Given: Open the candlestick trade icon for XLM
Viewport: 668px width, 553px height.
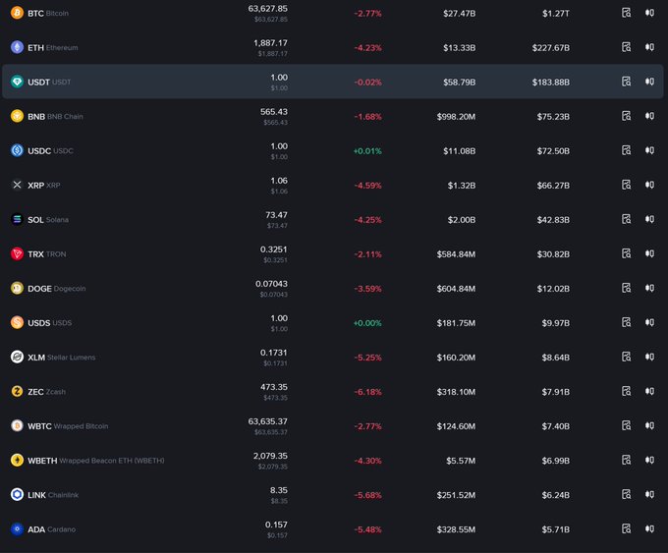Looking at the screenshot, I should [x=649, y=357].
